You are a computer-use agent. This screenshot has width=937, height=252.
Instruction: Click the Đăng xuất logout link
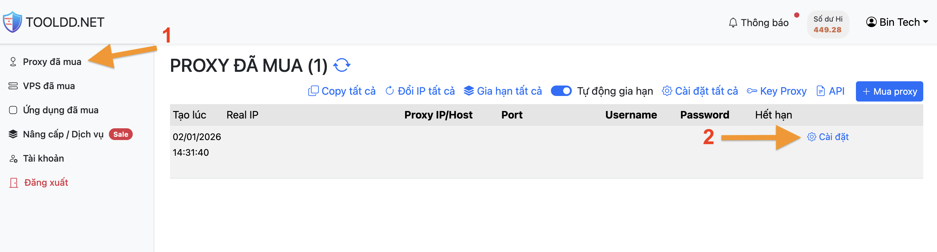[x=46, y=182]
